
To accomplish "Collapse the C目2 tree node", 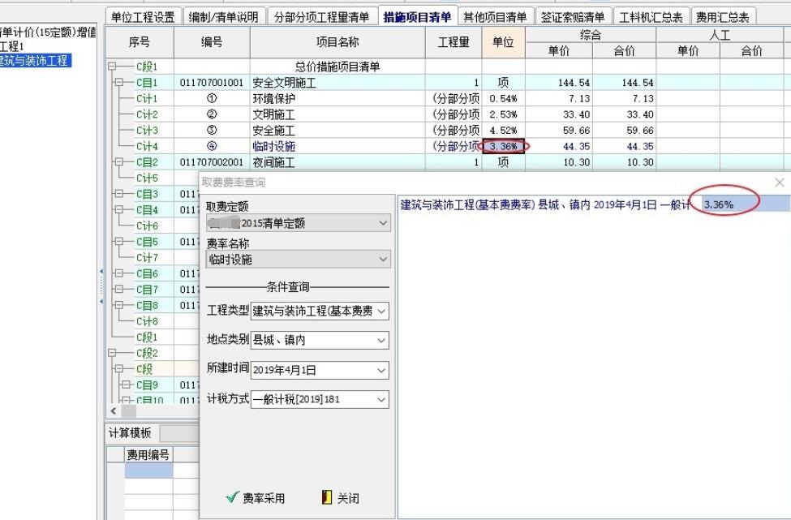I will (x=119, y=162).
